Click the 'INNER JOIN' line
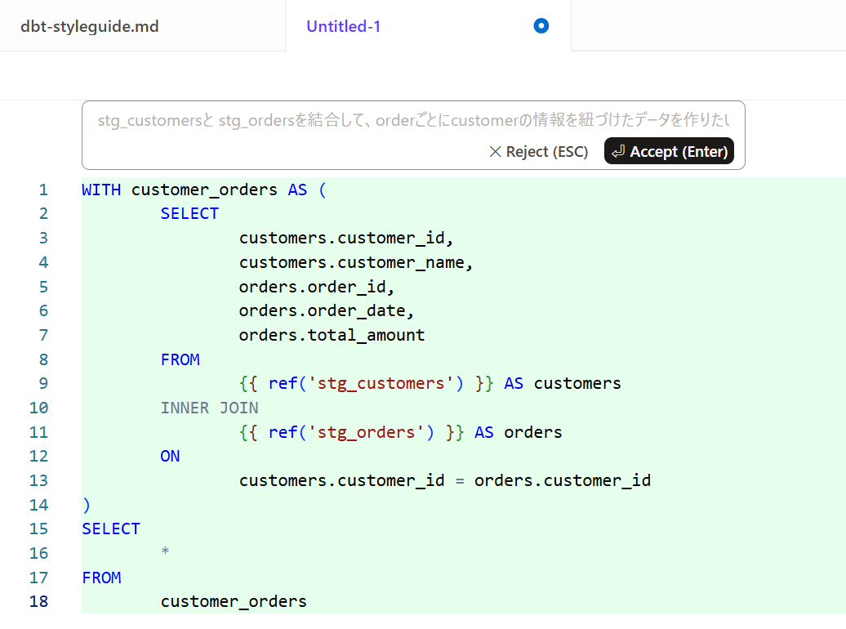 point(209,408)
